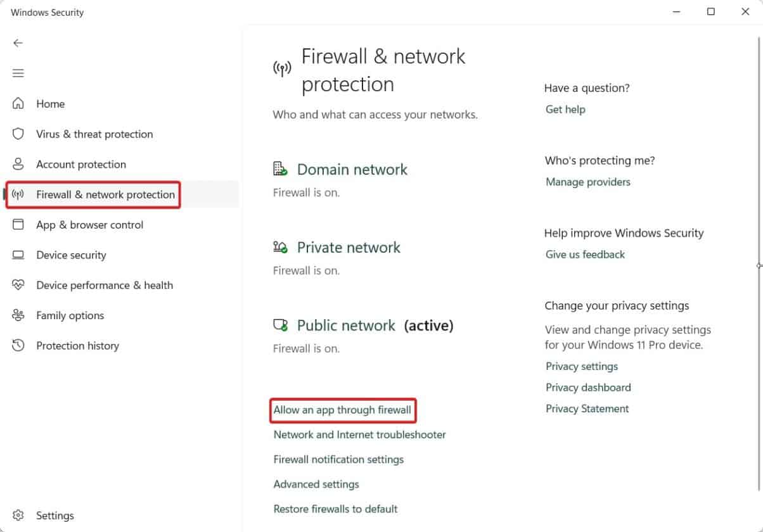Click the Account protection person icon
Viewport: 763px width, 532px height.
point(18,165)
